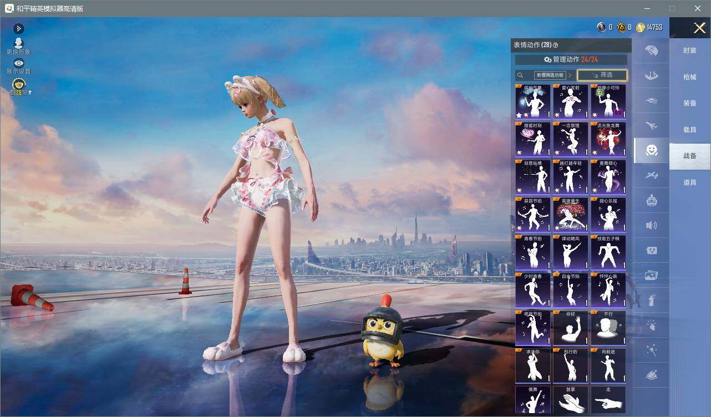The width and height of the screenshot is (711, 417).
Task: Select the 青春节拍 emote
Action: pos(532,252)
